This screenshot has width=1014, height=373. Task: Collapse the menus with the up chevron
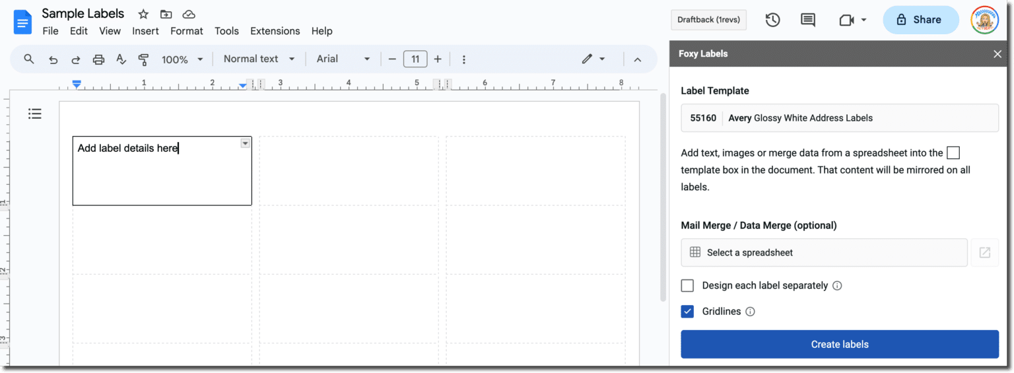click(x=638, y=59)
